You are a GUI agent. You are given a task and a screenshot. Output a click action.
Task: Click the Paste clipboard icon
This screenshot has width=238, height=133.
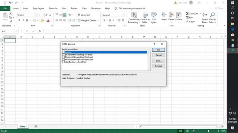(x=5, y=16)
